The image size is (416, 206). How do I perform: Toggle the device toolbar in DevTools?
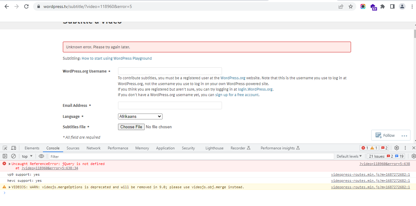pyautogui.click(x=14, y=148)
